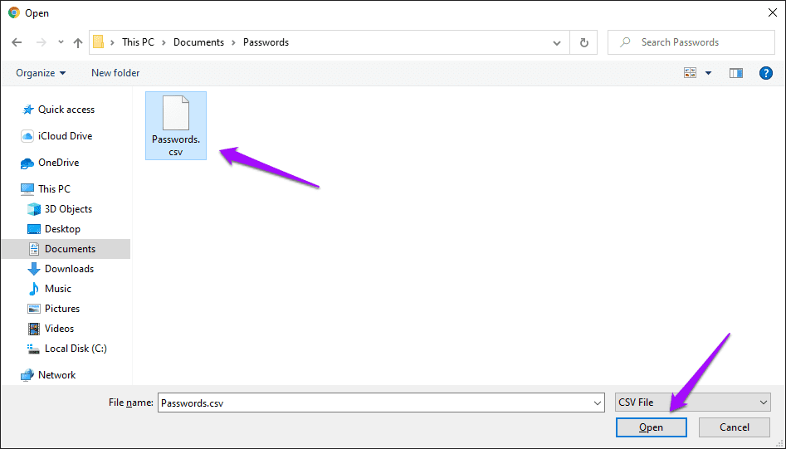Click the Cancel button
The height and width of the screenshot is (449, 786).
tap(734, 427)
